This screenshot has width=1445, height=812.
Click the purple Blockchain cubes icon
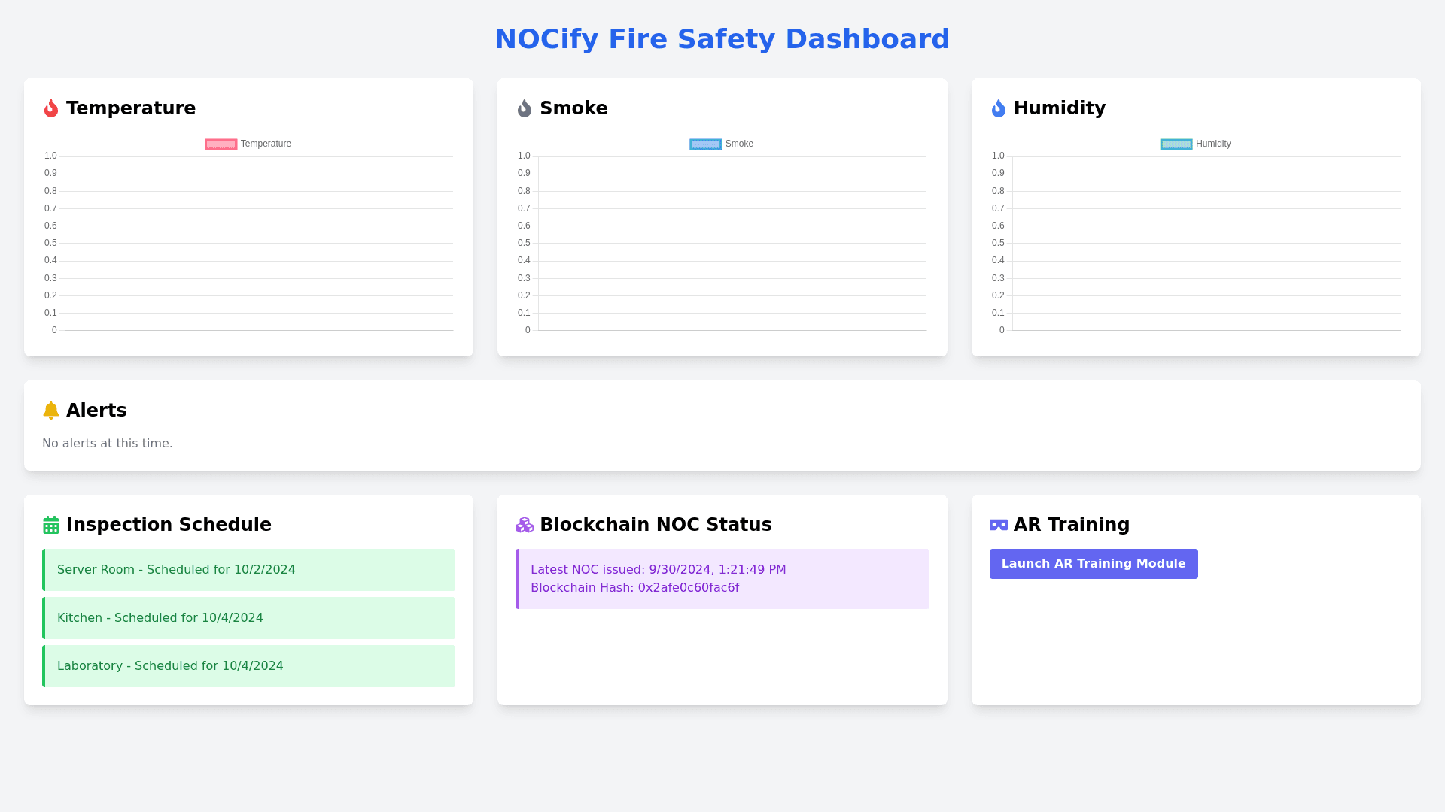point(525,525)
